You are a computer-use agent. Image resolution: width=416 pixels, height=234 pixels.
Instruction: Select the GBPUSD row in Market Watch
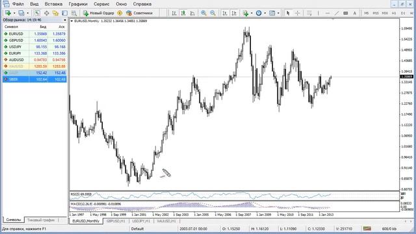click(34, 40)
